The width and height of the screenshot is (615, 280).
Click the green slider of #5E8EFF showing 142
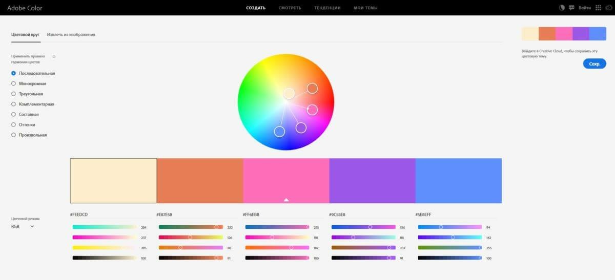click(450, 237)
